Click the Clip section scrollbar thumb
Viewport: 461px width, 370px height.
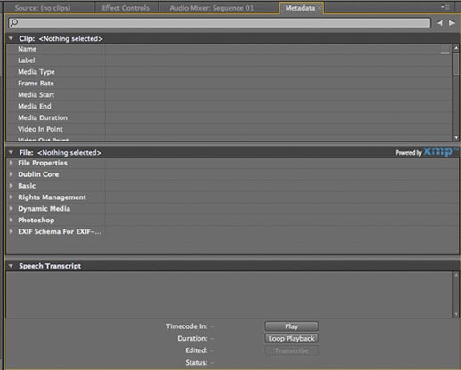coord(456,63)
